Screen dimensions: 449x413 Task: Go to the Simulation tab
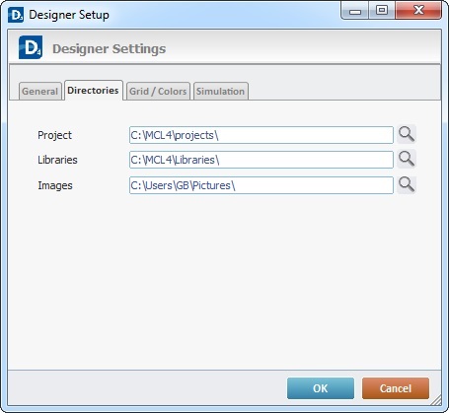coord(221,91)
